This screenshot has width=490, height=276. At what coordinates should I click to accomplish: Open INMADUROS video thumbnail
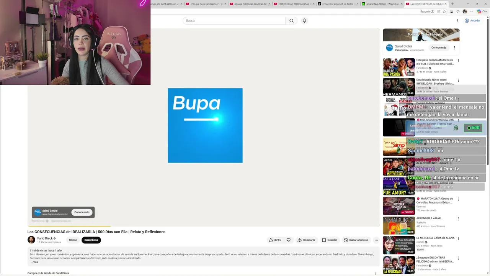pyautogui.click(x=399, y=225)
